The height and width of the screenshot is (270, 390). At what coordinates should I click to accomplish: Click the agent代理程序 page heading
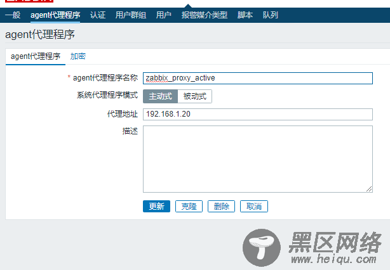click(x=40, y=34)
